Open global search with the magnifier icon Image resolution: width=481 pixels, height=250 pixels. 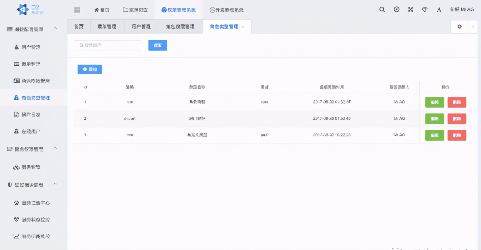point(382,10)
